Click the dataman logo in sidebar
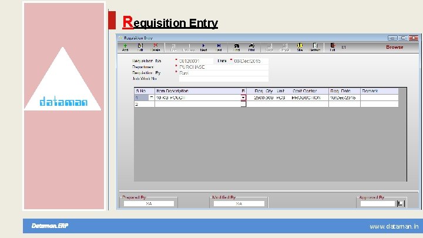423x238 pixels. pos(63,102)
